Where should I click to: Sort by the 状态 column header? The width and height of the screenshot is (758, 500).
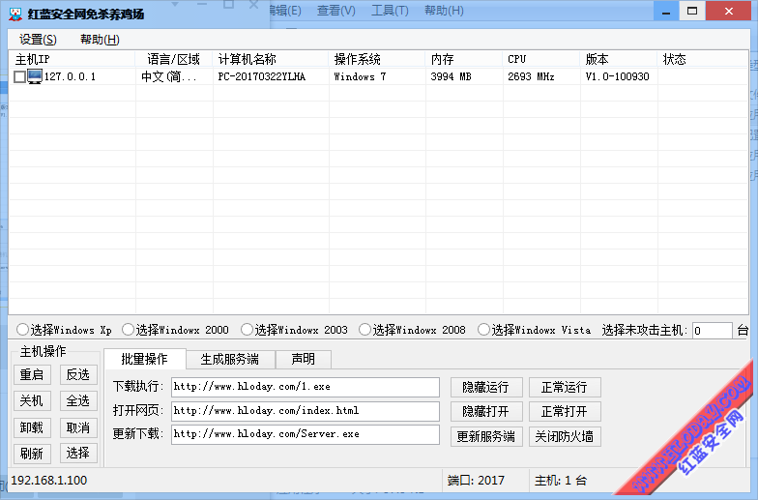click(702, 59)
